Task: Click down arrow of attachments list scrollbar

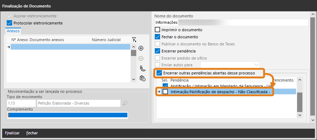Action: coord(133,79)
